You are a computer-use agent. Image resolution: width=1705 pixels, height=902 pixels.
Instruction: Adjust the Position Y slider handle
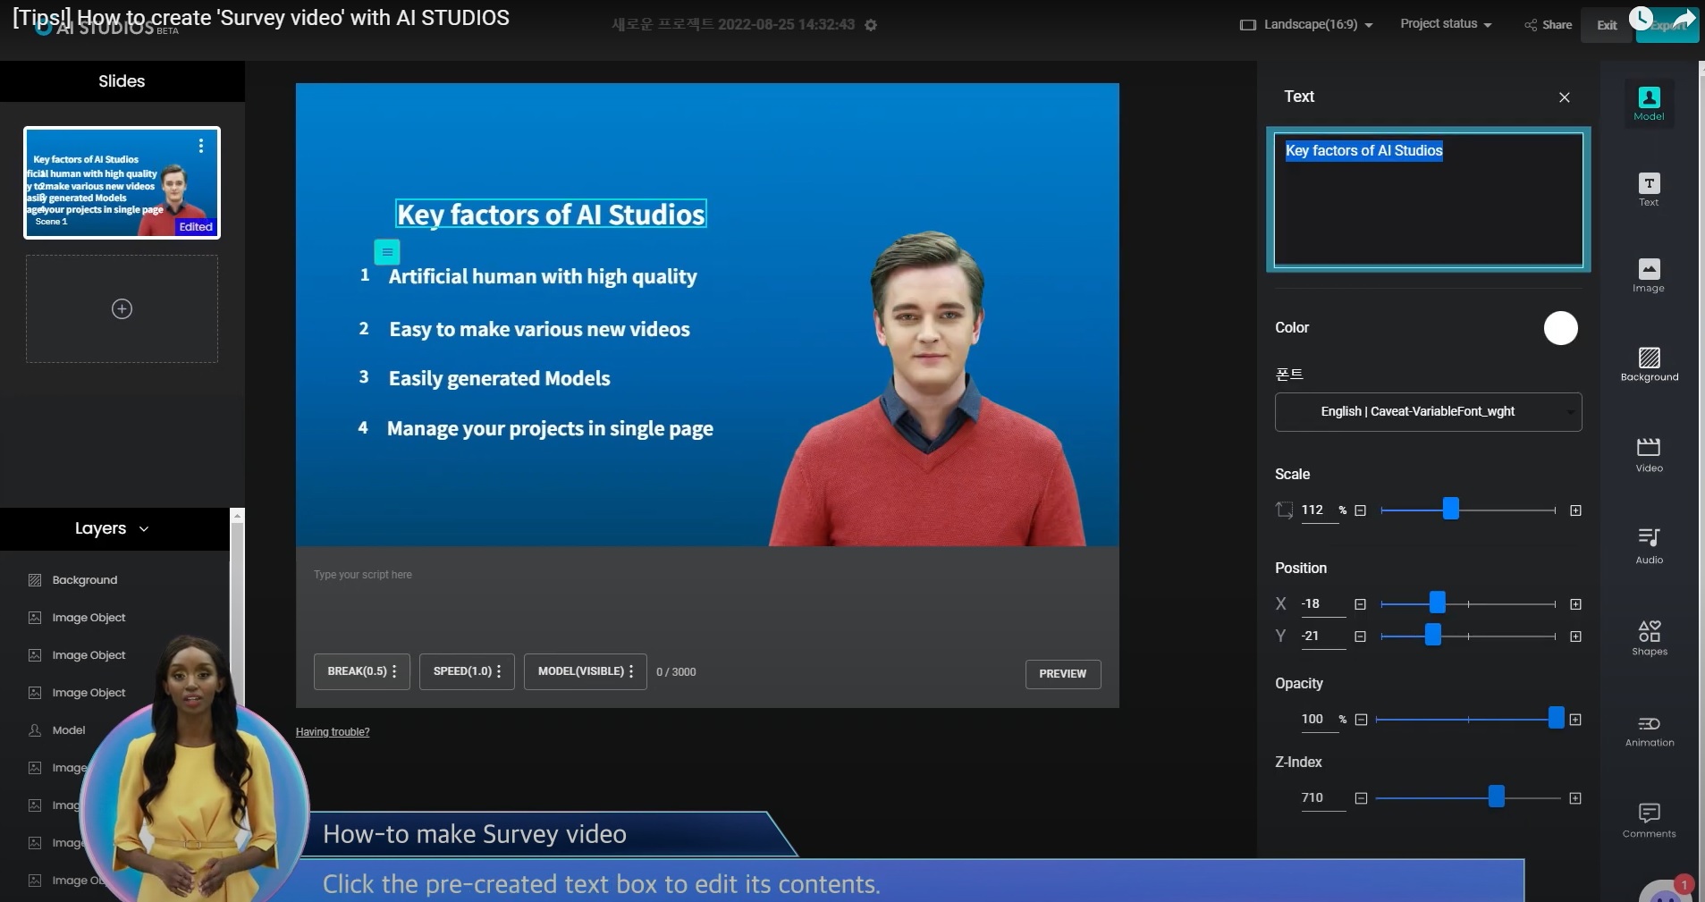[x=1432, y=635]
